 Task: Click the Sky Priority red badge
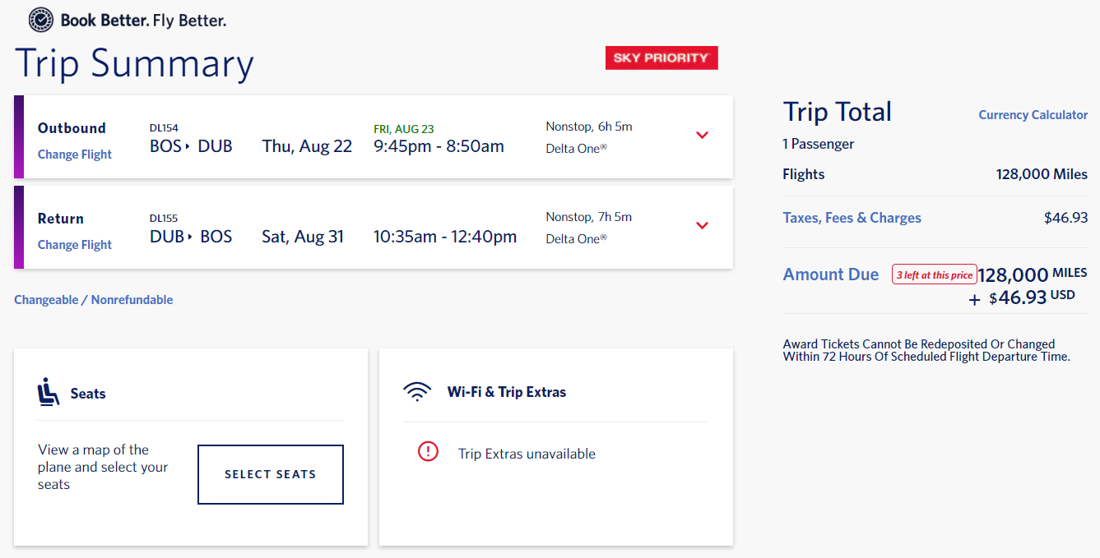661,58
